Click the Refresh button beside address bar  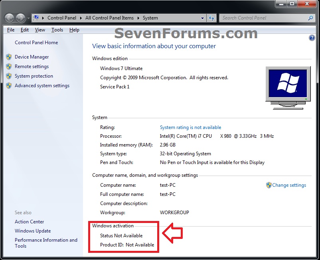coord(211,18)
